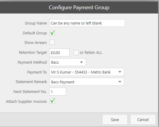Uncheck the Default Group checkbox
Image resolution: width=159 pixels, height=127 pixels.
(x=52, y=33)
